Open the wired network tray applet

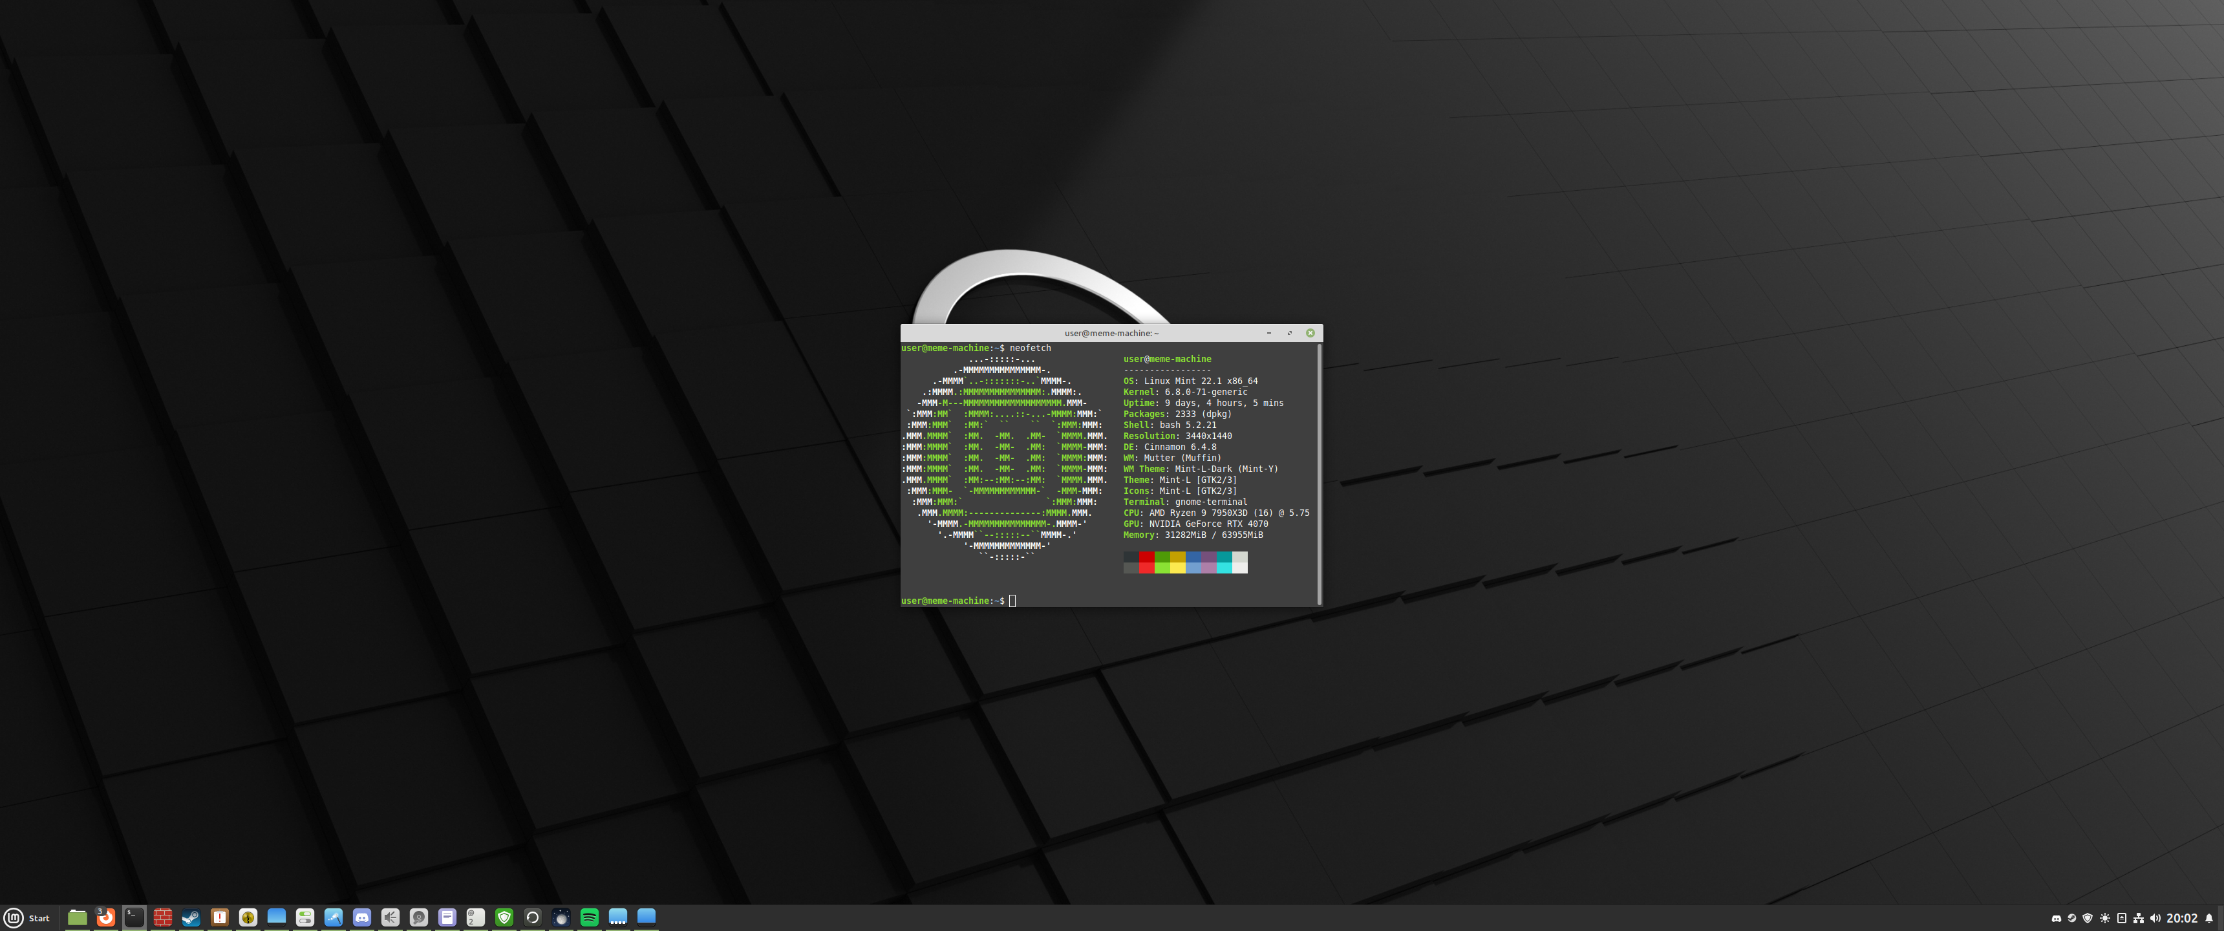[x=2139, y=918]
